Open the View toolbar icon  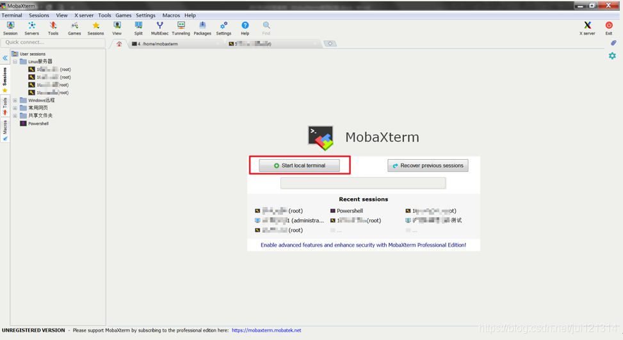pos(117,29)
